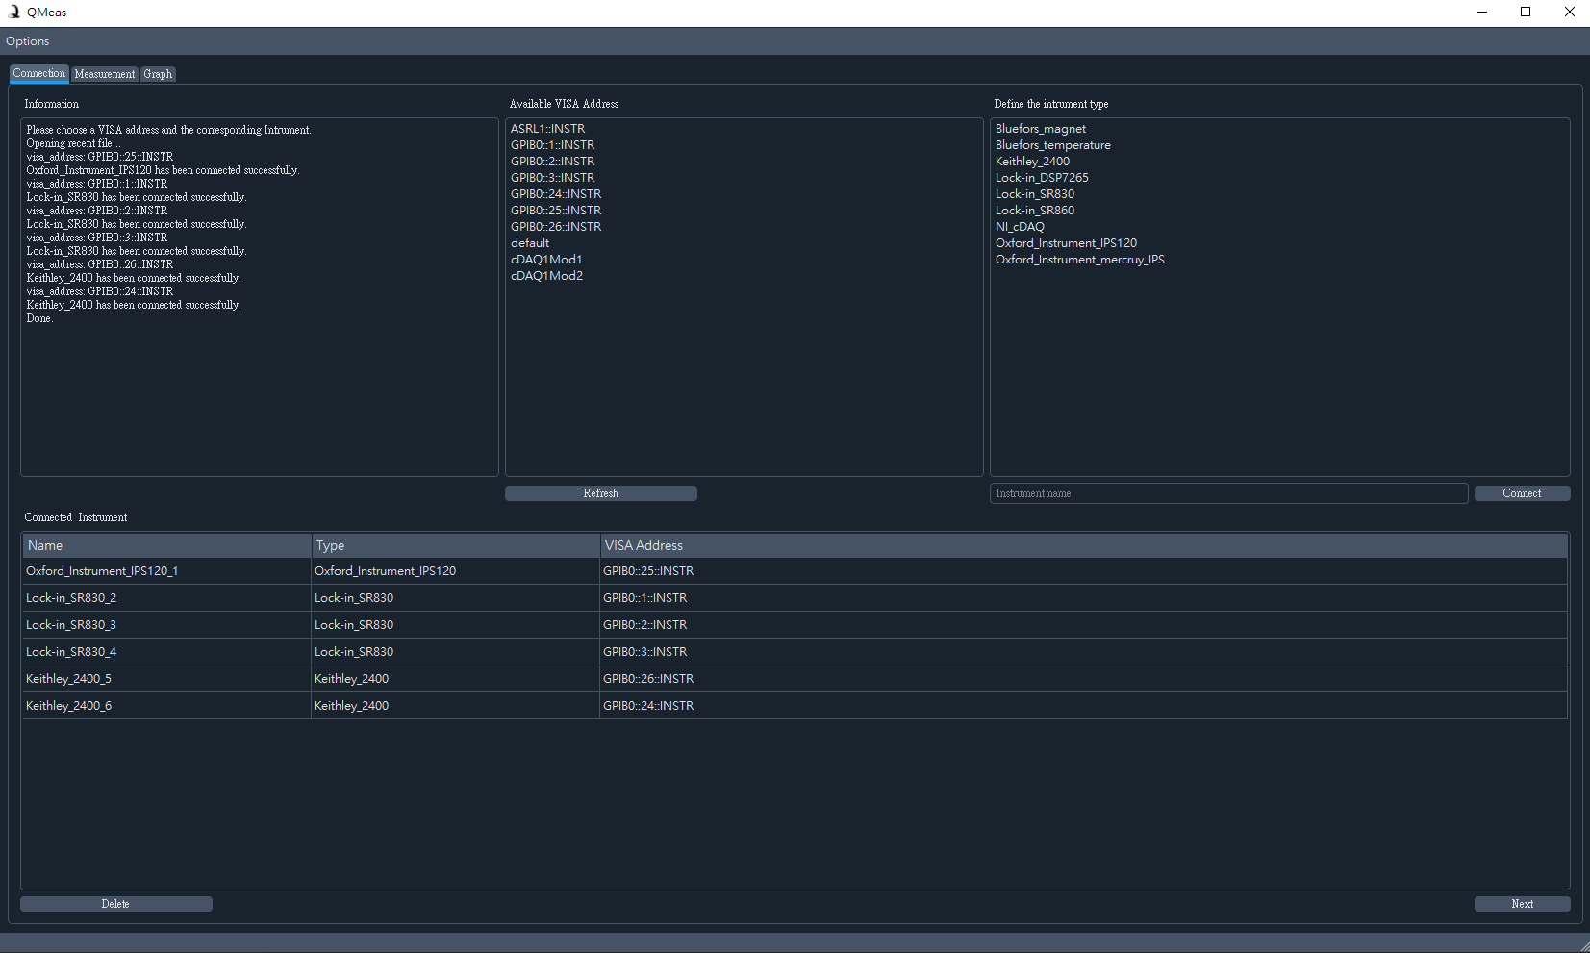
Task: Choose Keithley_2400 in the instrument type list
Action: coord(1279,162)
